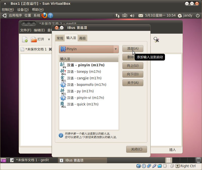Viewport: 202px width, 170px height.
Task: Open gedit's 文件(F) menu
Action: click(26, 30)
